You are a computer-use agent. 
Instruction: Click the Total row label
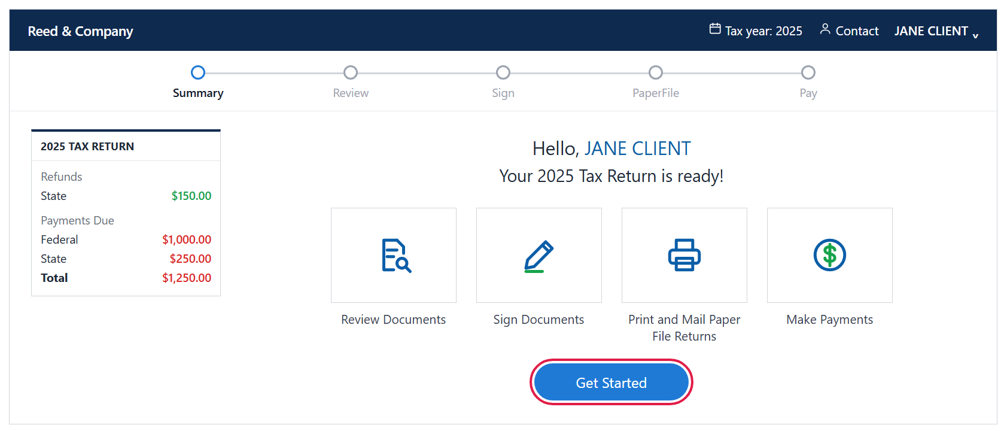pos(54,278)
